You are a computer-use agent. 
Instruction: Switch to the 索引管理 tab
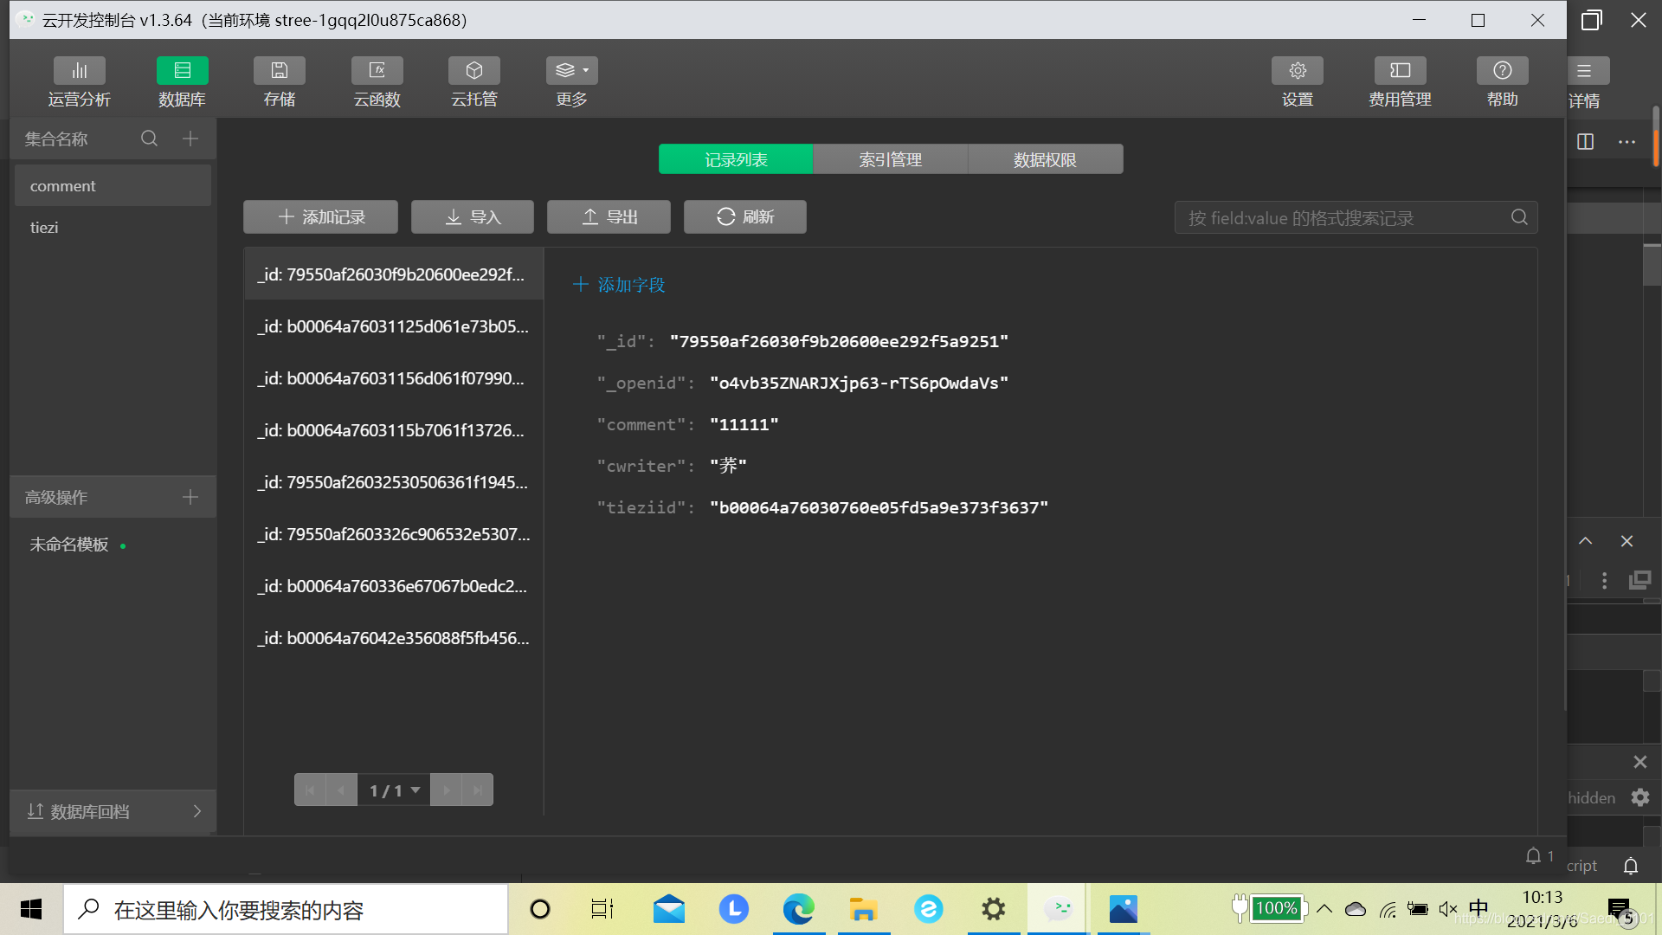pos(890,159)
